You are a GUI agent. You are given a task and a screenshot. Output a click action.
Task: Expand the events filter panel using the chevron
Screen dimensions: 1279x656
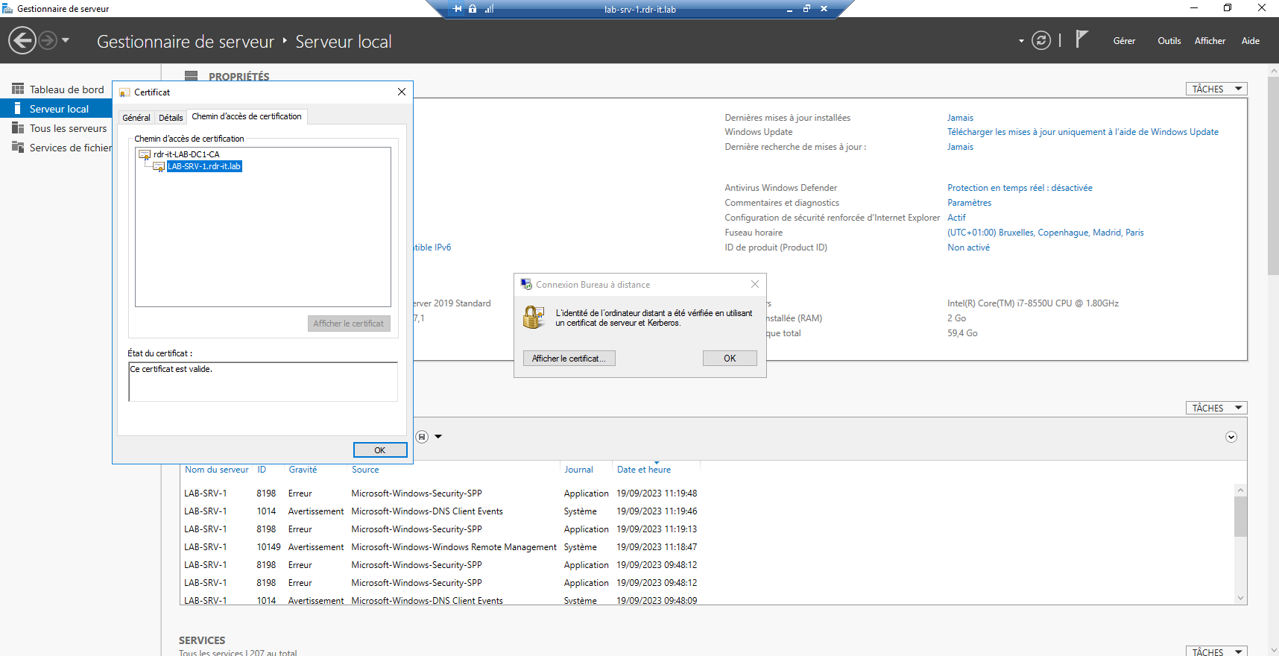(x=1231, y=437)
